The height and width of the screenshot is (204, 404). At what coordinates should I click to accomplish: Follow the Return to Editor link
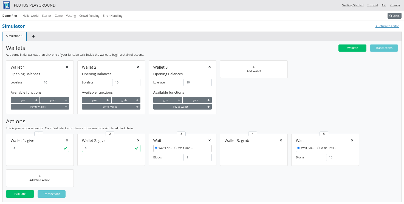[x=387, y=26]
